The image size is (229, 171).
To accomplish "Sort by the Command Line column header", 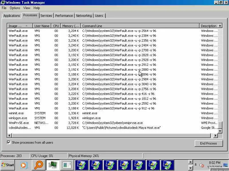I will coord(140,26).
